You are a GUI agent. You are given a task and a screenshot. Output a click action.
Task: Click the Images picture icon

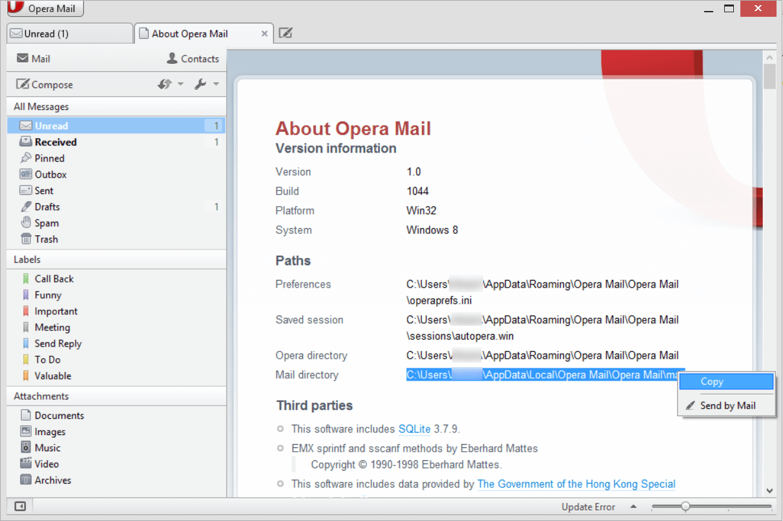click(26, 431)
